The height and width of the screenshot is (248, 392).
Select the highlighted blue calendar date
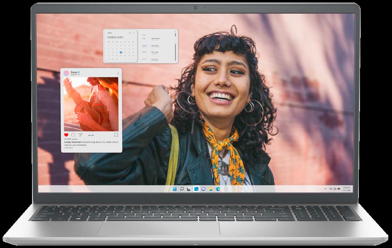click(121, 52)
